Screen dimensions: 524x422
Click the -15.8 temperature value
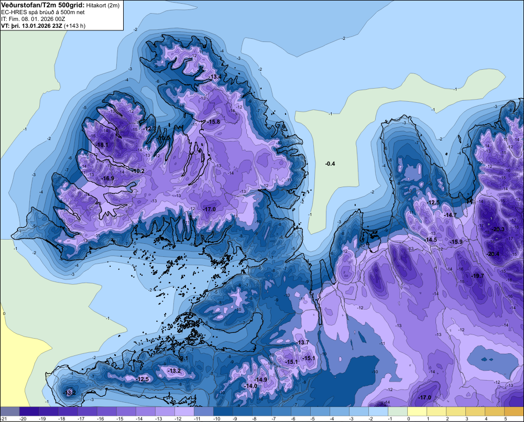(214, 122)
